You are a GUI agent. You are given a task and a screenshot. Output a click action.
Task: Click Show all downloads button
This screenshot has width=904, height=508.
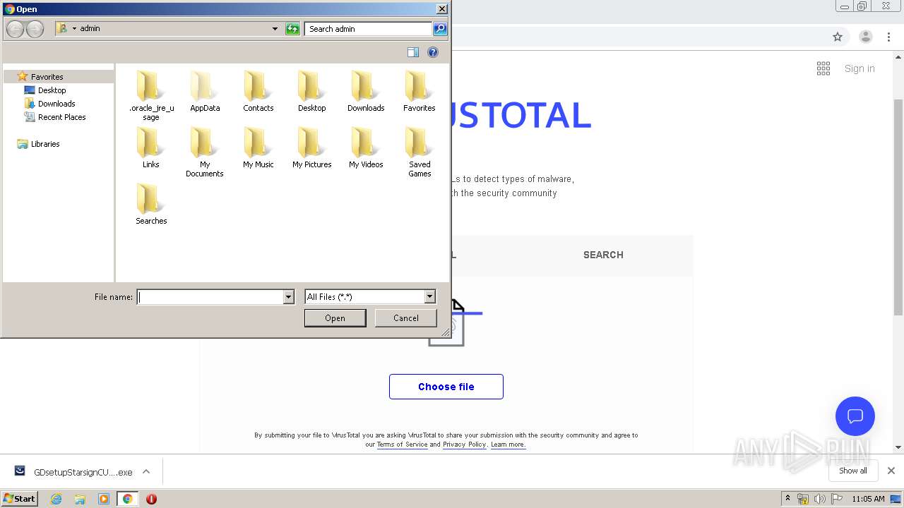point(853,471)
